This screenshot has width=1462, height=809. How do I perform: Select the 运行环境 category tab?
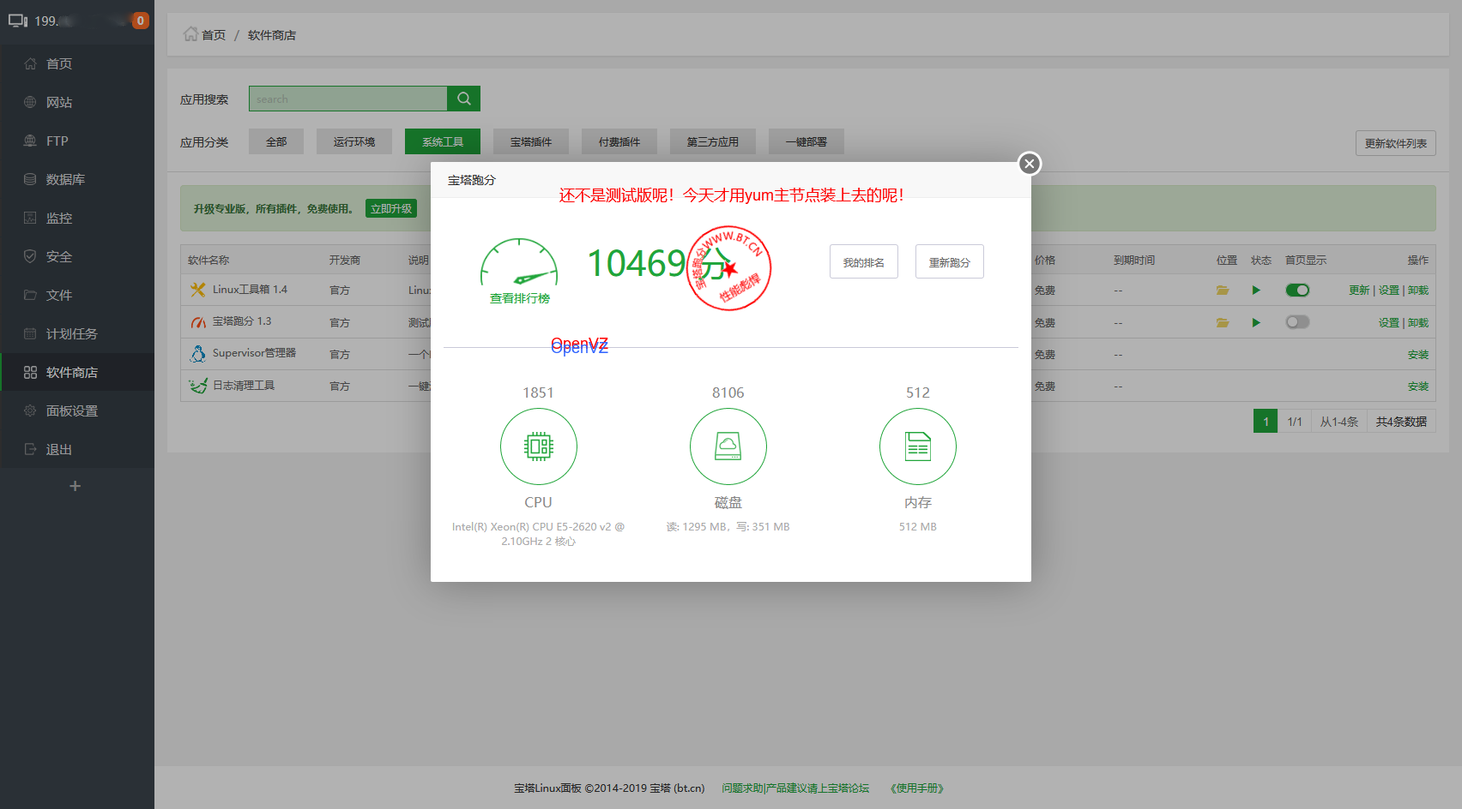pyautogui.click(x=354, y=141)
